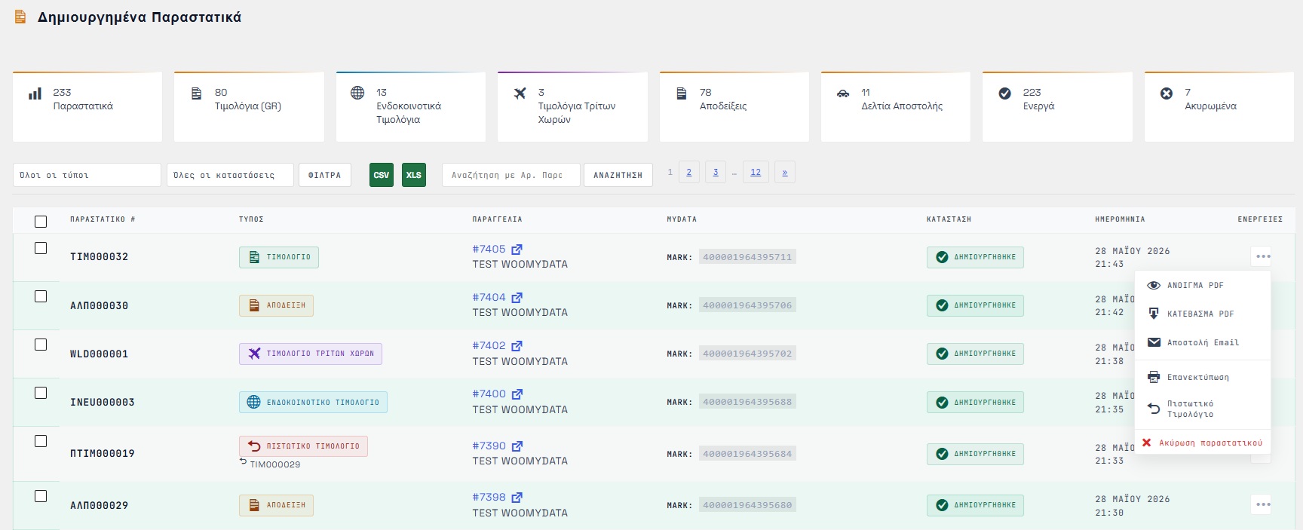This screenshot has width=1303, height=530.
Task: Click the external link icon next to order #7400
Action: point(517,394)
